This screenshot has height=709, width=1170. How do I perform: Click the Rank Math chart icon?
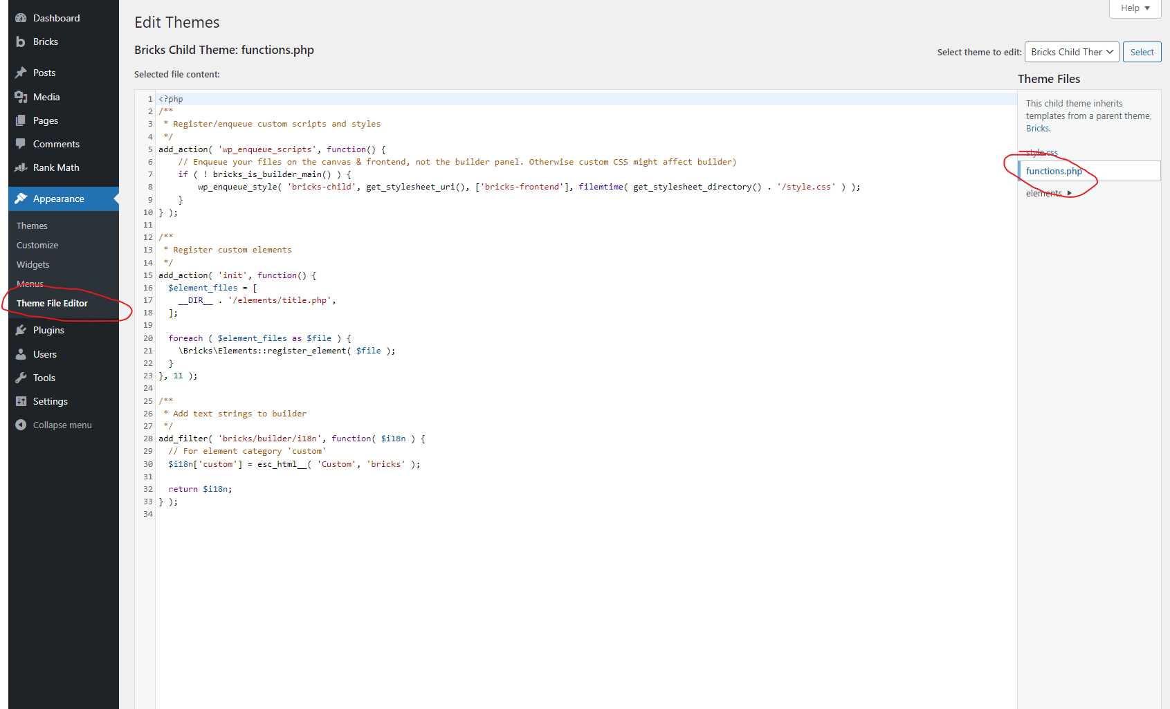point(21,167)
